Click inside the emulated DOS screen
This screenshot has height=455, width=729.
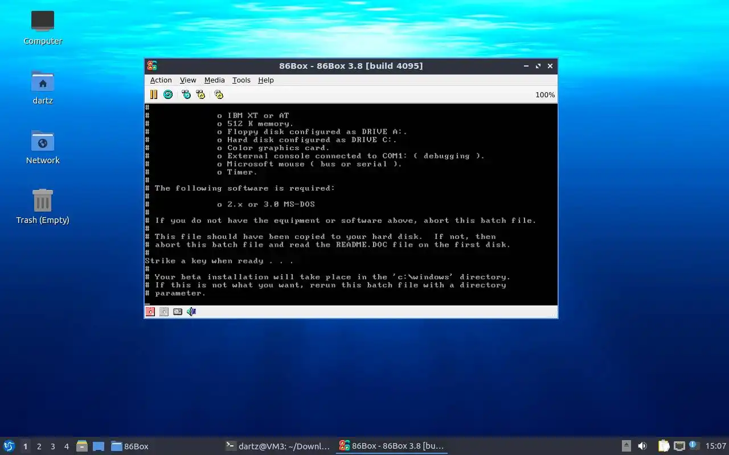tap(351, 204)
